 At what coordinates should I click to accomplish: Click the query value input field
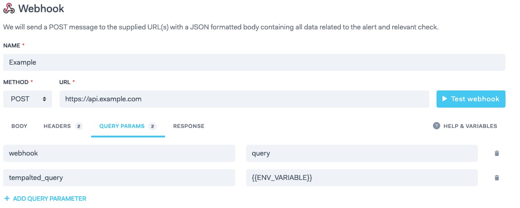tap(362, 153)
